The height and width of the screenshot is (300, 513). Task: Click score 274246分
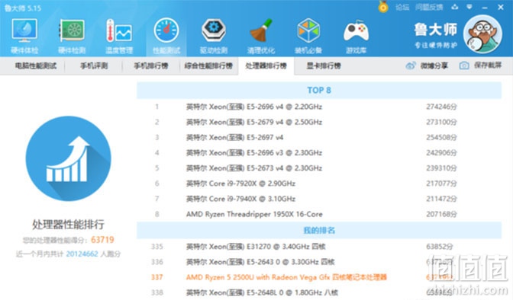441,107
